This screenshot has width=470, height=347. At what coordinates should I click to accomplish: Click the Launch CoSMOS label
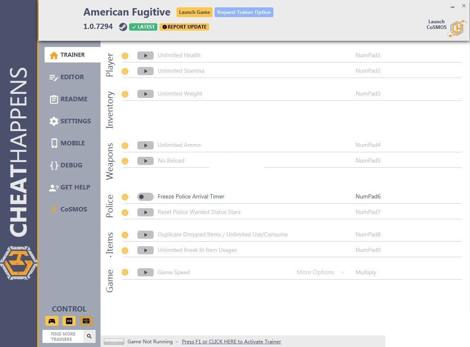pyautogui.click(x=436, y=24)
